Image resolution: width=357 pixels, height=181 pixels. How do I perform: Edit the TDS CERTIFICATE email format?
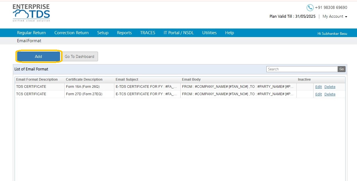click(x=318, y=87)
